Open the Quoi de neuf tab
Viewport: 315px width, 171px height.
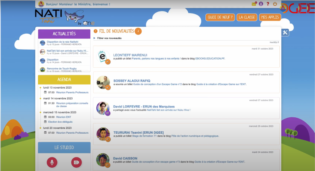pos(220,17)
